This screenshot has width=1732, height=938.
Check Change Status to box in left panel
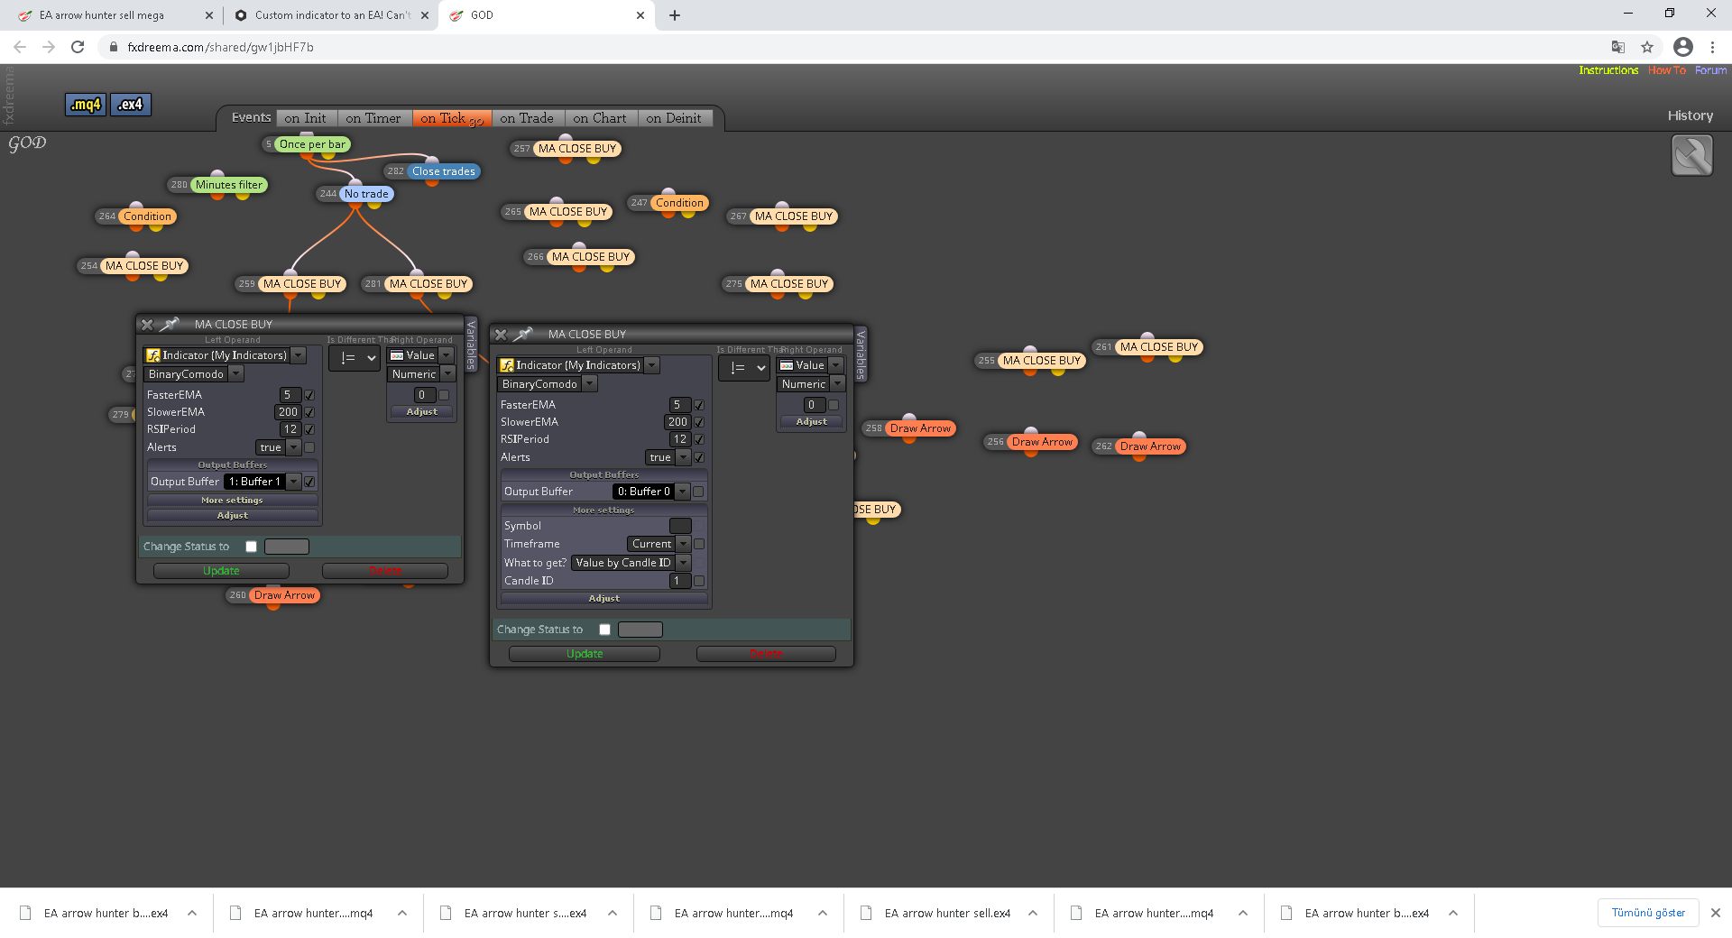[x=252, y=547]
